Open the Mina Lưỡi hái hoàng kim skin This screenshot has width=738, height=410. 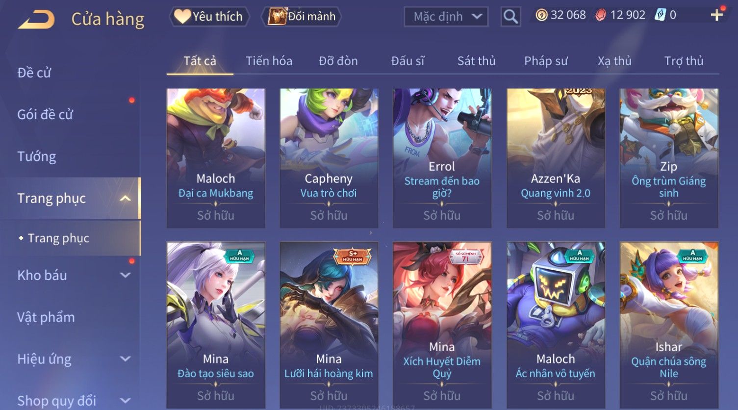329,325
